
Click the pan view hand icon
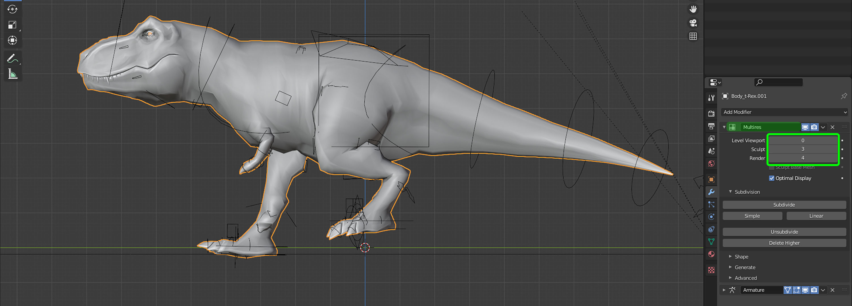click(x=693, y=9)
